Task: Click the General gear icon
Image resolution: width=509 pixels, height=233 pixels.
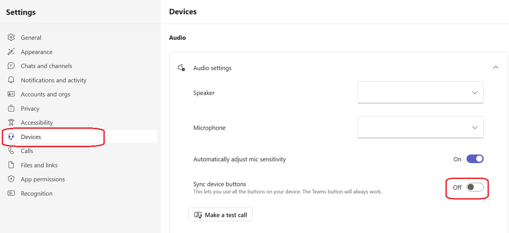Action: click(x=11, y=37)
